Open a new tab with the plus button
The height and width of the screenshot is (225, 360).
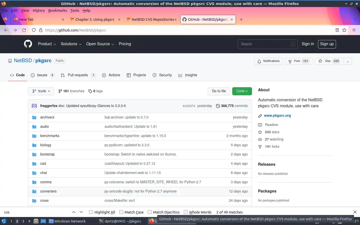pos(241,19)
